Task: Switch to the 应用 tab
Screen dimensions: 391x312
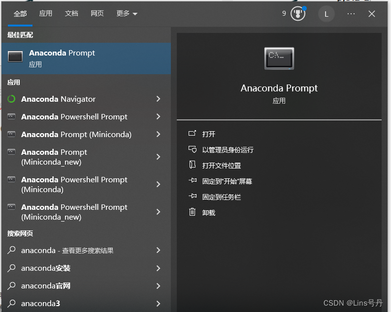Action: click(46, 13)
